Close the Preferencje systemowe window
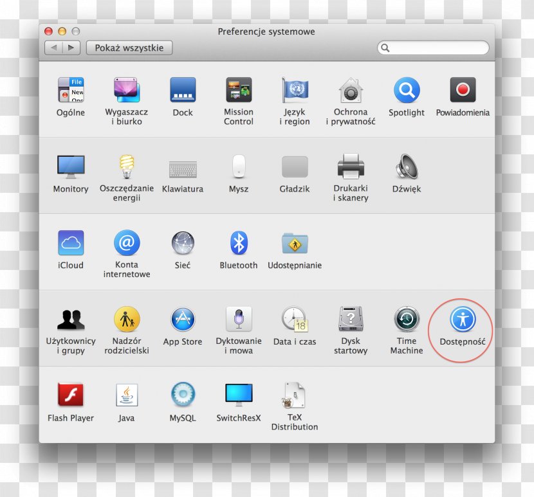Image resolution: width=534 pixels, height=497 pixels. 48,32
